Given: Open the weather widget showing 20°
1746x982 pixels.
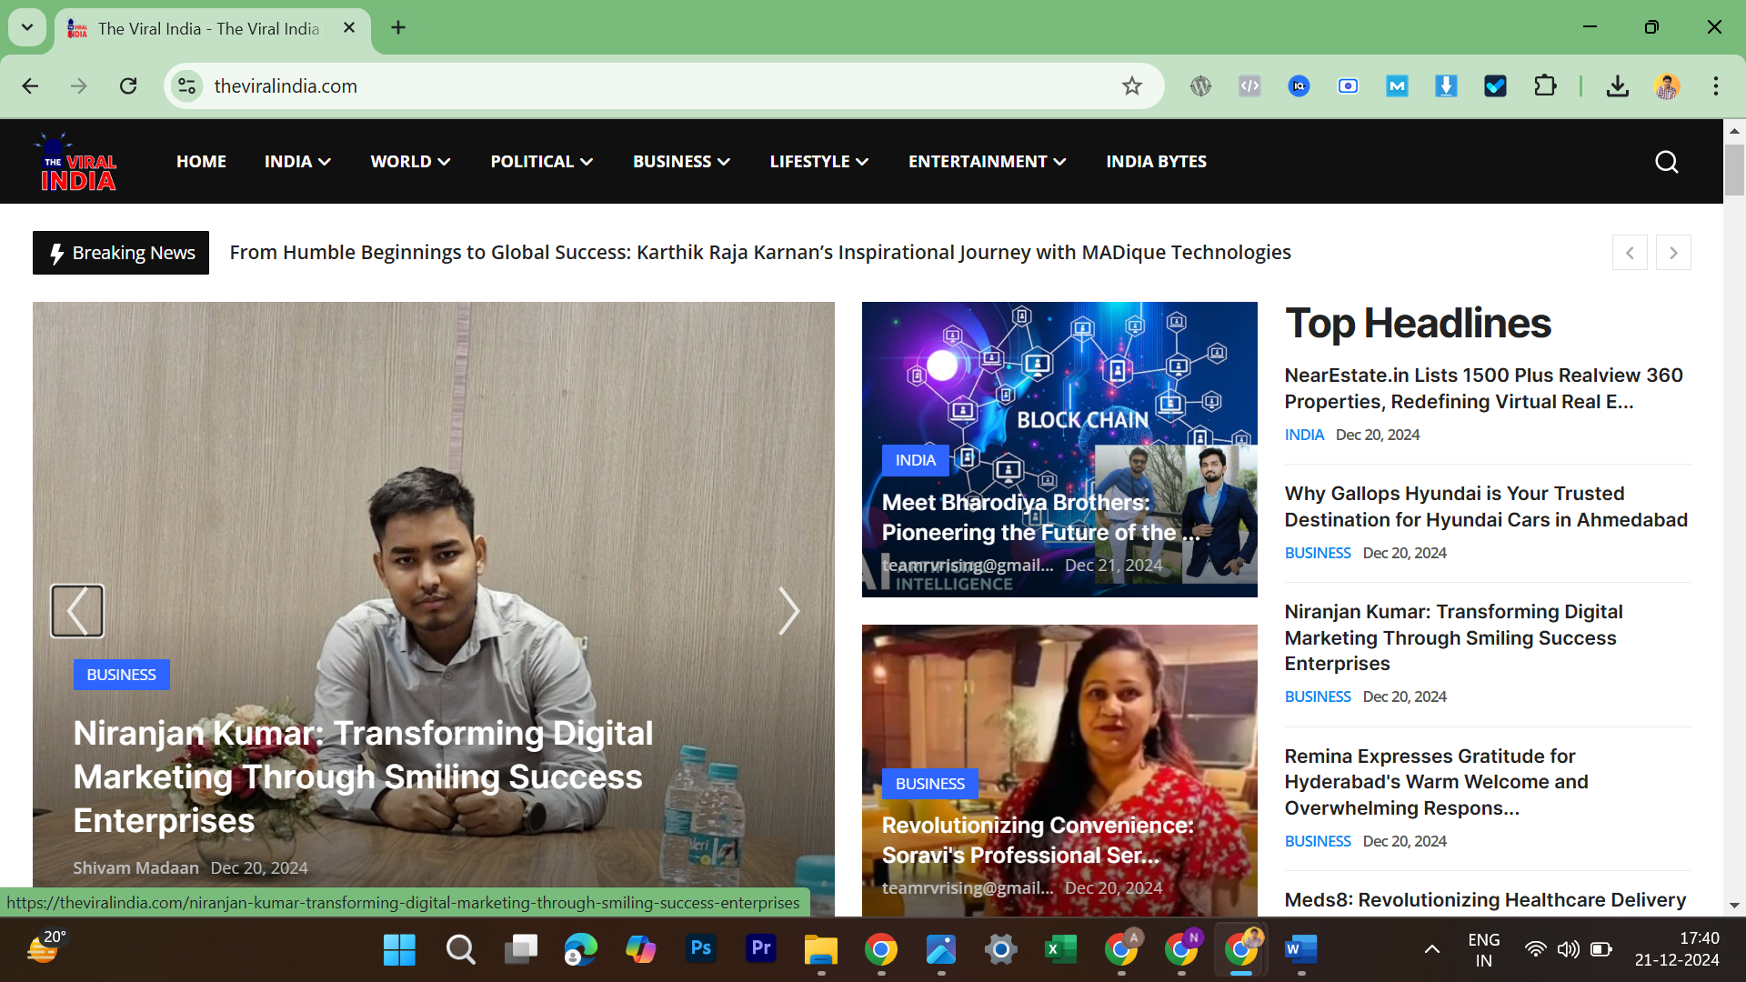Looking at the screenshot, I should click(x=45, y=947).
